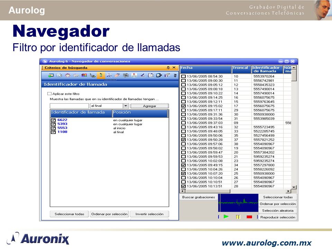The image size is (332, 249).
Task: Click the Posición column header
Action: tap(140, 113)
